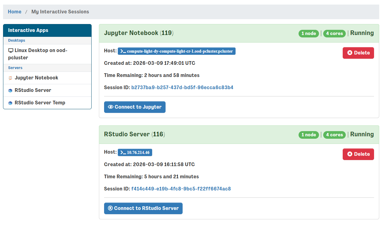Viewport: 392px width, 230px height.
Task: Delete the Jupyter Notebook session
Action: point(358,53)
